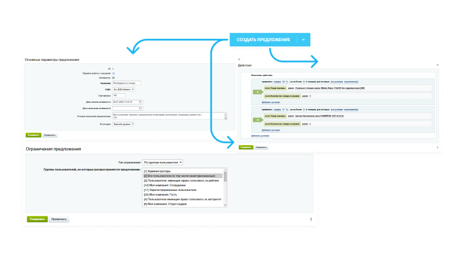Click the pin icon in Ограничения panel footer

[311, 219]
